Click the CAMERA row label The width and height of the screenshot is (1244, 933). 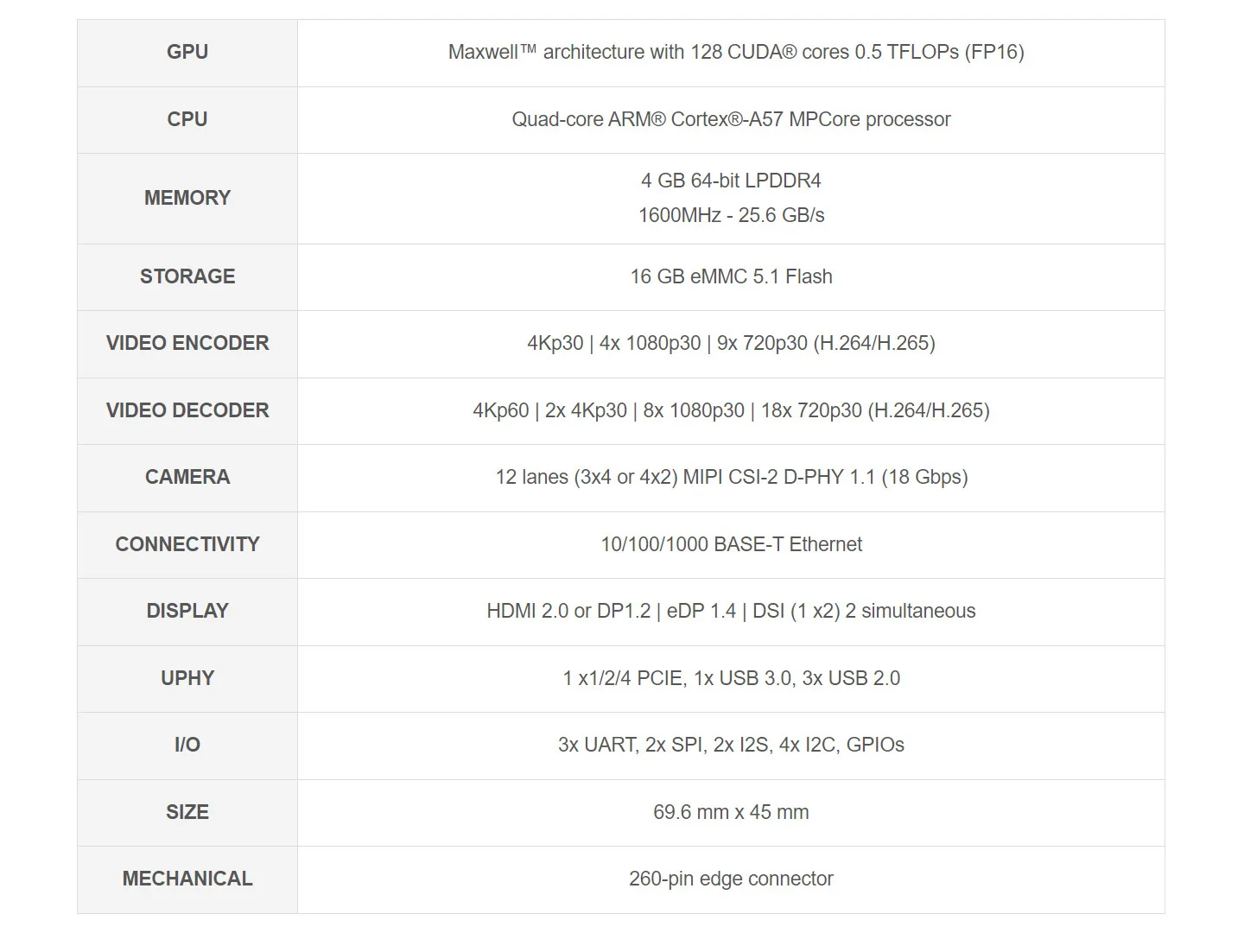point(187,477)
